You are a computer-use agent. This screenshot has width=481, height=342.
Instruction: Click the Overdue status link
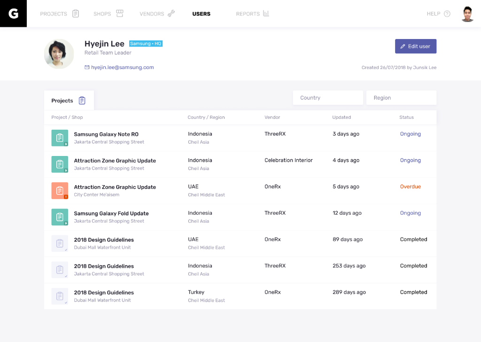coord(411,187)
